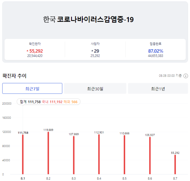Click the 08.08 00:00 기준 timestamp
This screenshot has height=181, width=190.
click(170, 76)
